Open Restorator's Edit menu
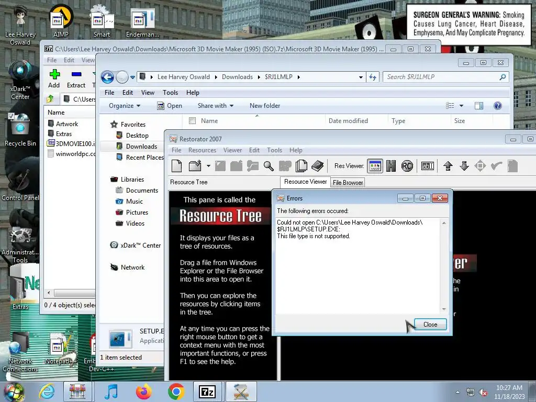This screenshot has height=402, width=536. coord(254,150)
